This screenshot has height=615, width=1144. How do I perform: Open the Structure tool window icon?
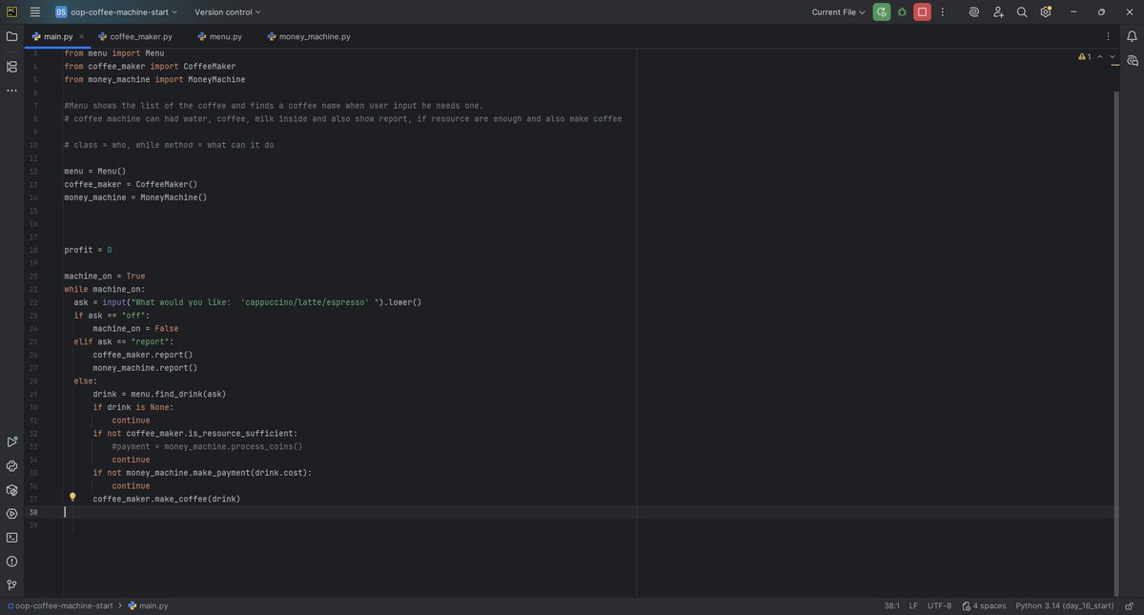11,67
